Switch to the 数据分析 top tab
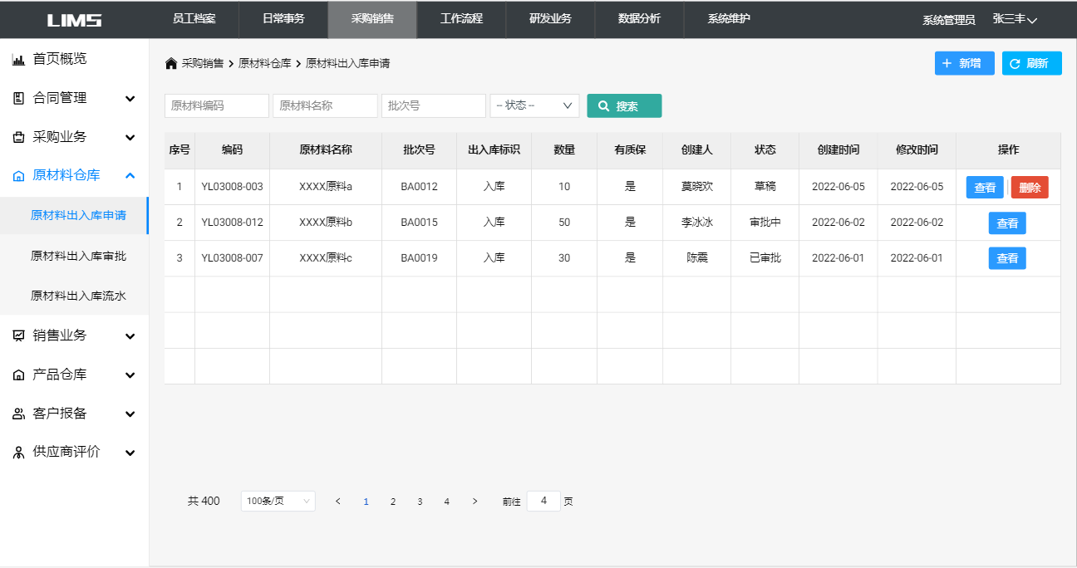The width and height of the screenshot is (1077, 568). tap(639, 19)
